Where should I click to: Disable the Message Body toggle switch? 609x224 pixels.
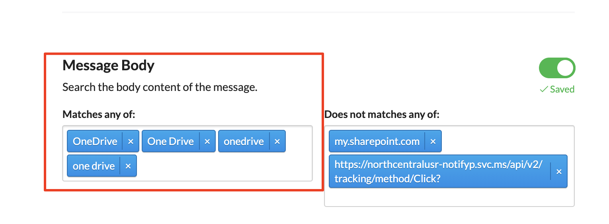(x=557, y=68)
